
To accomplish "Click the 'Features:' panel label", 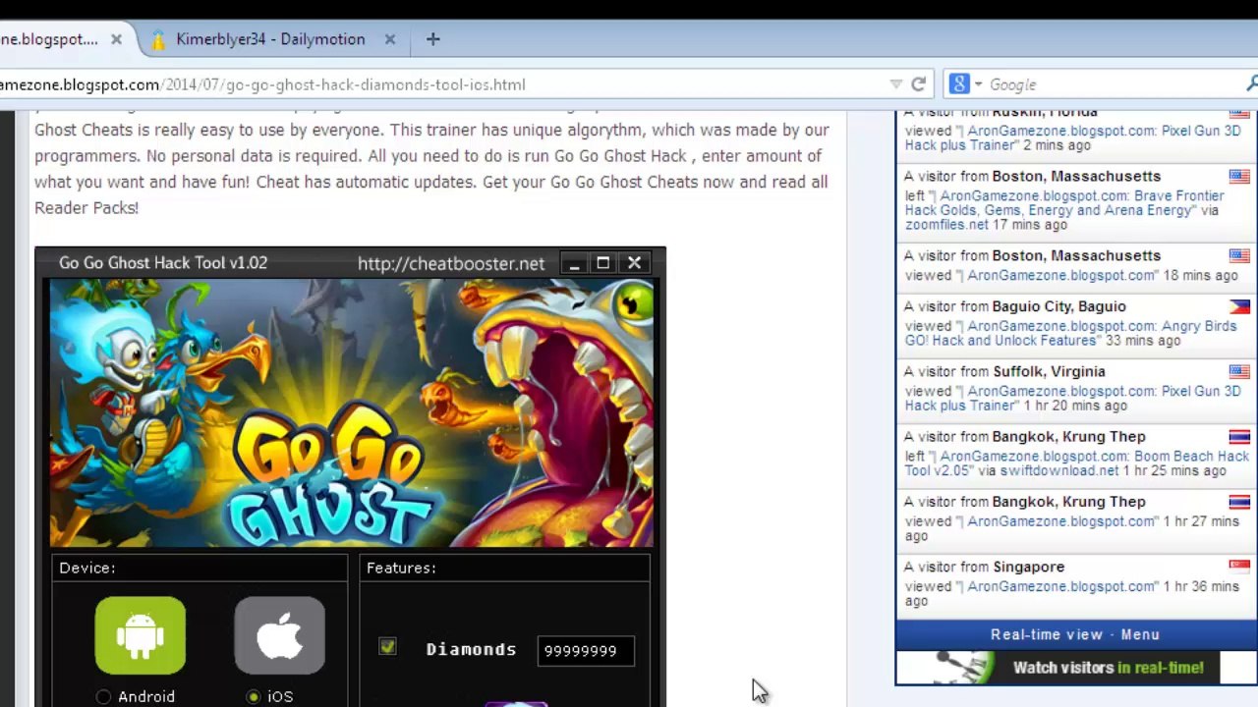I will 401,568.
